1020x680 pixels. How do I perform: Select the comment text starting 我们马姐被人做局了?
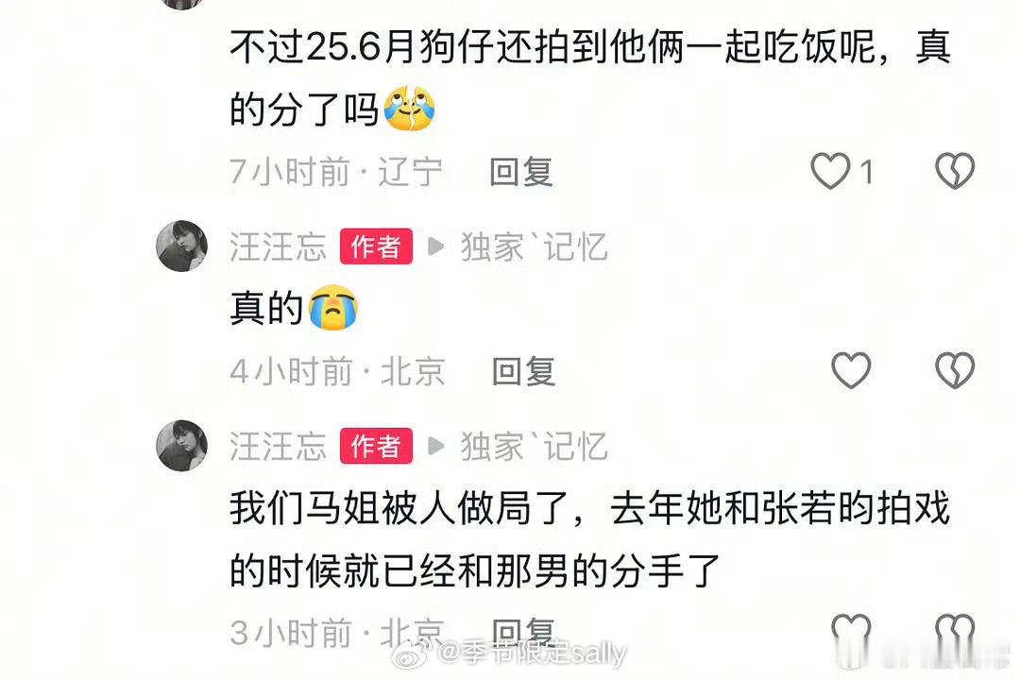pos(589,538)
